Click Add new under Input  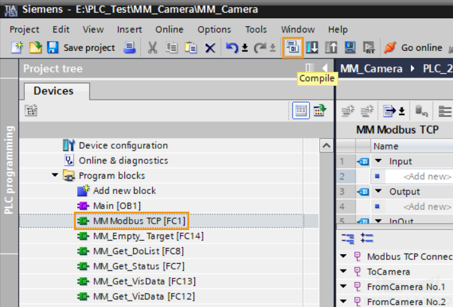(x=428, y=177)
